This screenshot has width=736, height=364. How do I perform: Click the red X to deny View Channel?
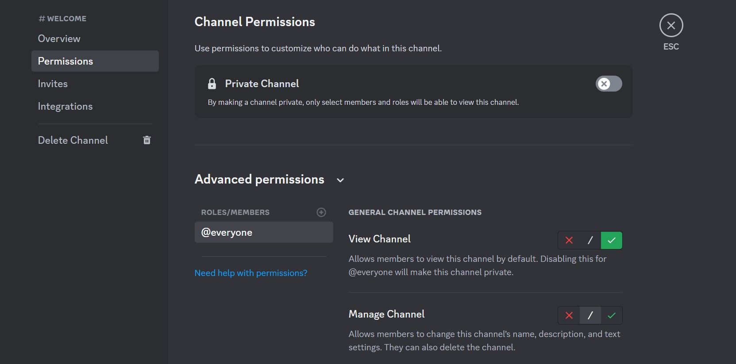tap(569, 240)
